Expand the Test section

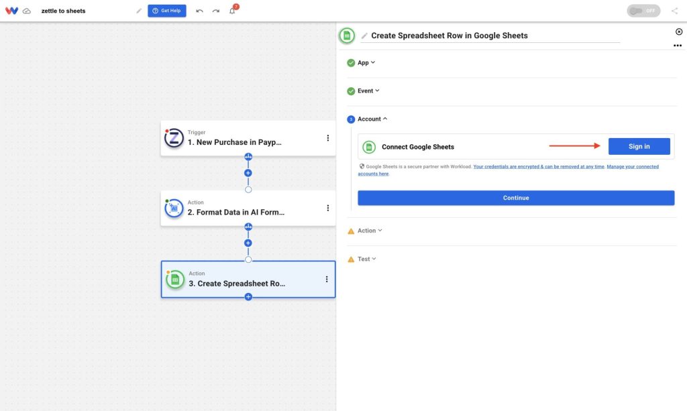pyautogui.click(x=367, y=259)
